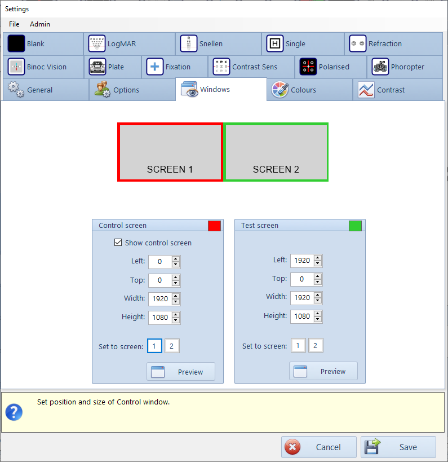Viewport: 448px width, 462px height.
Task: Toggle the Show control screen checkbox
Action: (x=118, y=243)
